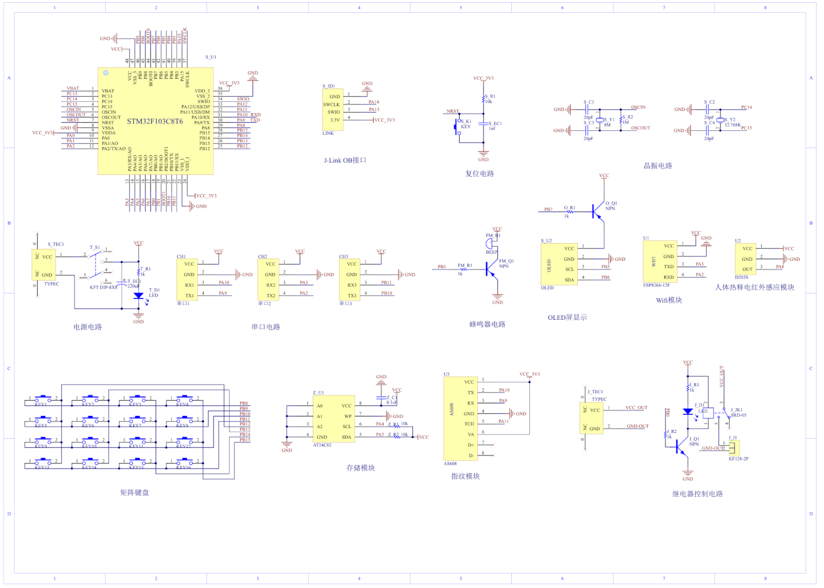Click the D203S infrared sensor block
This screenshot has width=824, height=588.
tap(746, 259)
